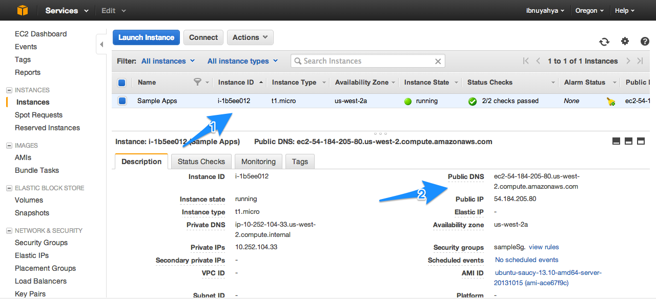
Task: Open Reports in sidebar
Action: [28, 72]
